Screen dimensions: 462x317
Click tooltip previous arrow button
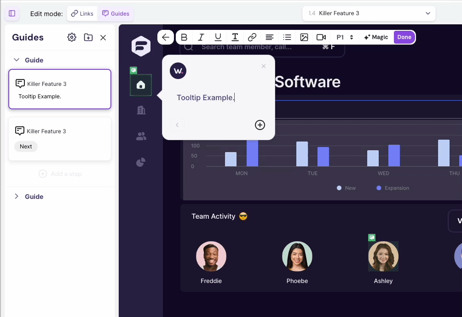pyautogui.click(x=177, y=125)
